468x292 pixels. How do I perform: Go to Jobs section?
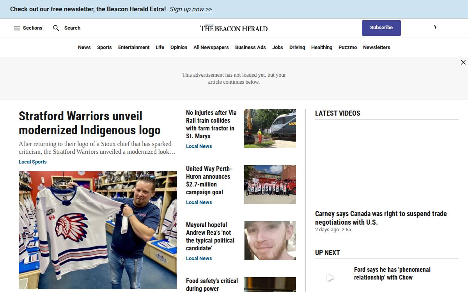pyautogui.click(x=278, y=47)
